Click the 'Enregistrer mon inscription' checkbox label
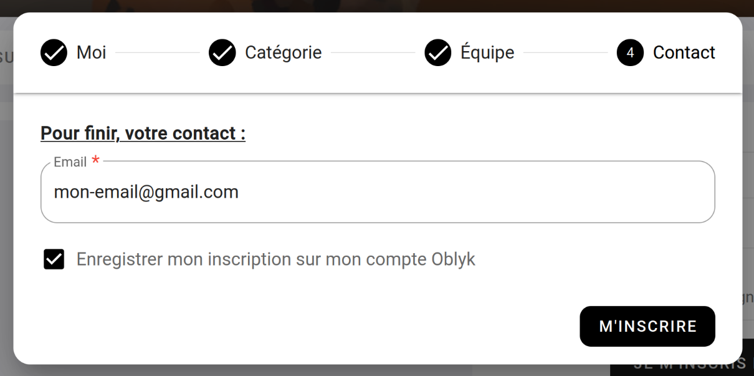 tap(275, 259)
